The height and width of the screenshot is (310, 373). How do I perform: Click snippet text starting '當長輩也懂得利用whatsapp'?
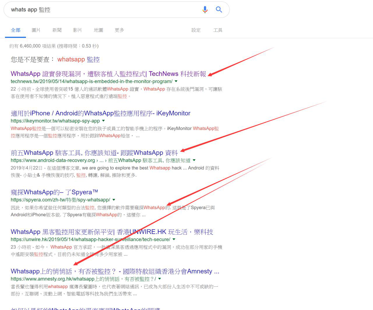[x=115, y=290]
